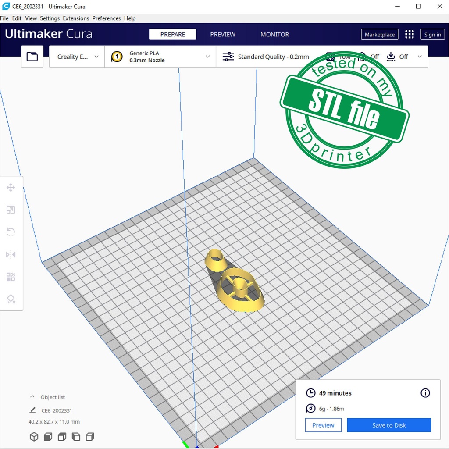449x449 pixels.
Task: Select CE6_2002331 in the object list
Action: 57,411
